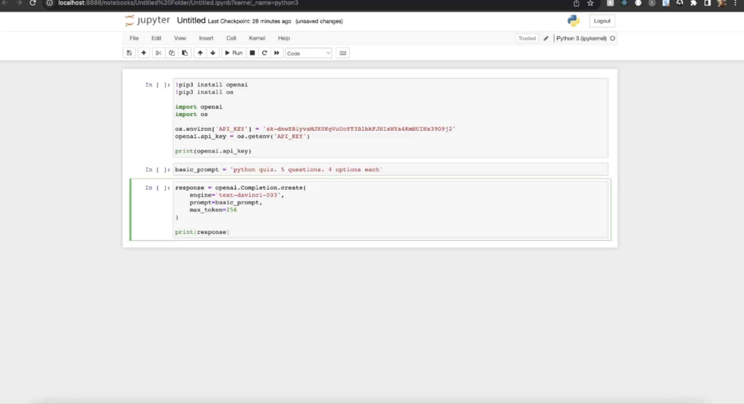The width and height of the screenshot is (744, 404).
Task: Interrupt the kernel with the stop icon
Action: pyautogui.click(x=252, y=53)
